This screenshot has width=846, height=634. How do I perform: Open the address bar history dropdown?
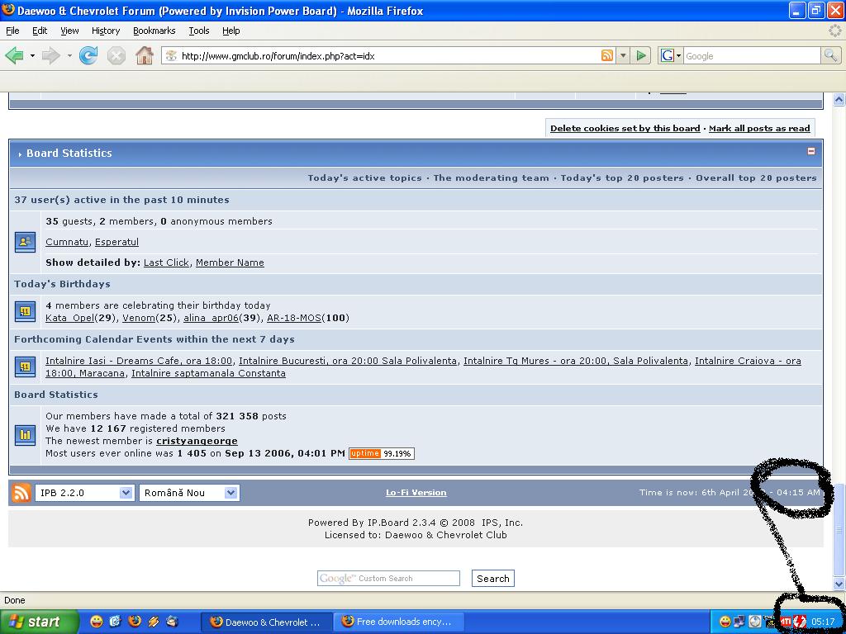(x=623, y=55)
